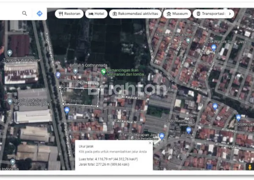Show Museum places on map

(177, 14)
